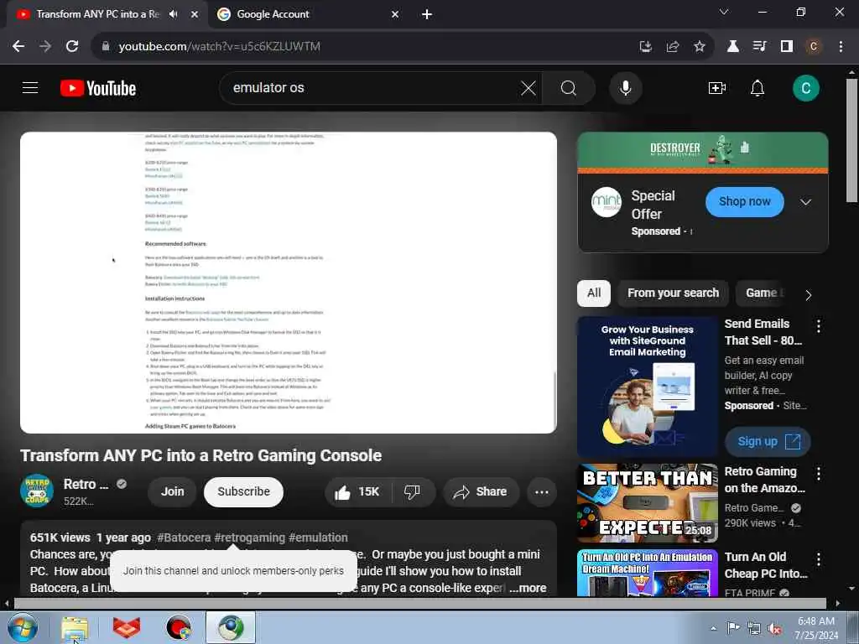
Task: Click Sign up on SiteGround ad
Action: 768,441
